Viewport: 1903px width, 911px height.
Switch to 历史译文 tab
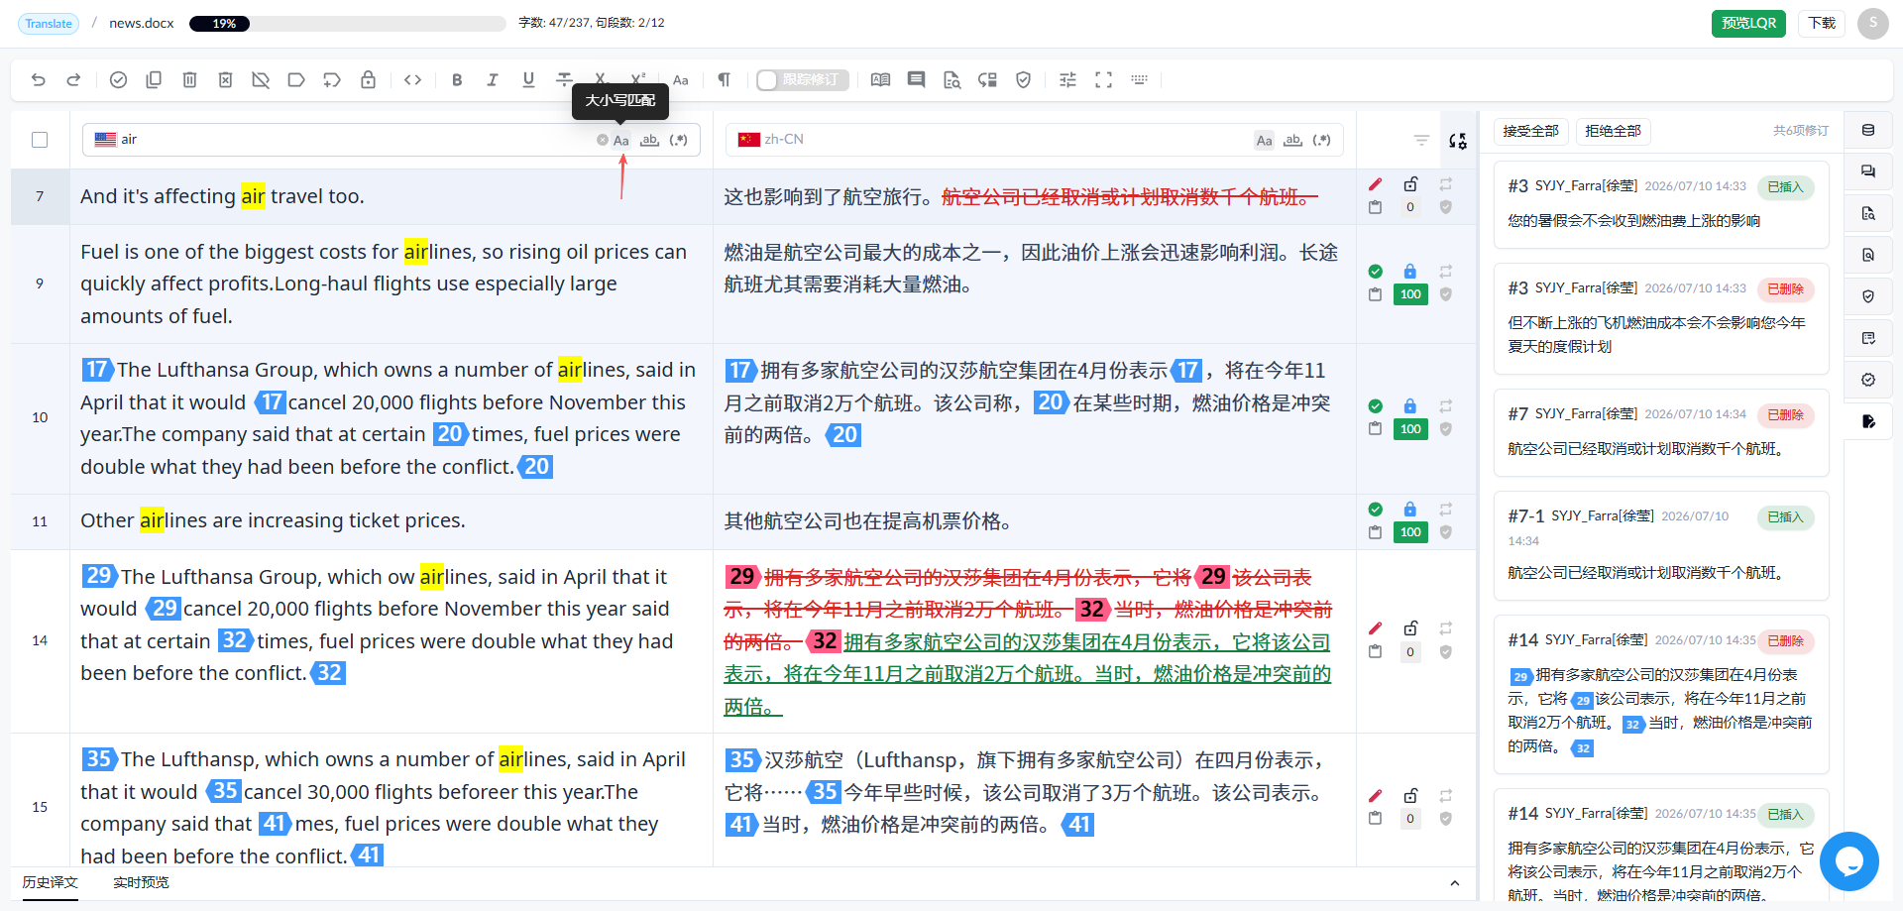point(50,882)
